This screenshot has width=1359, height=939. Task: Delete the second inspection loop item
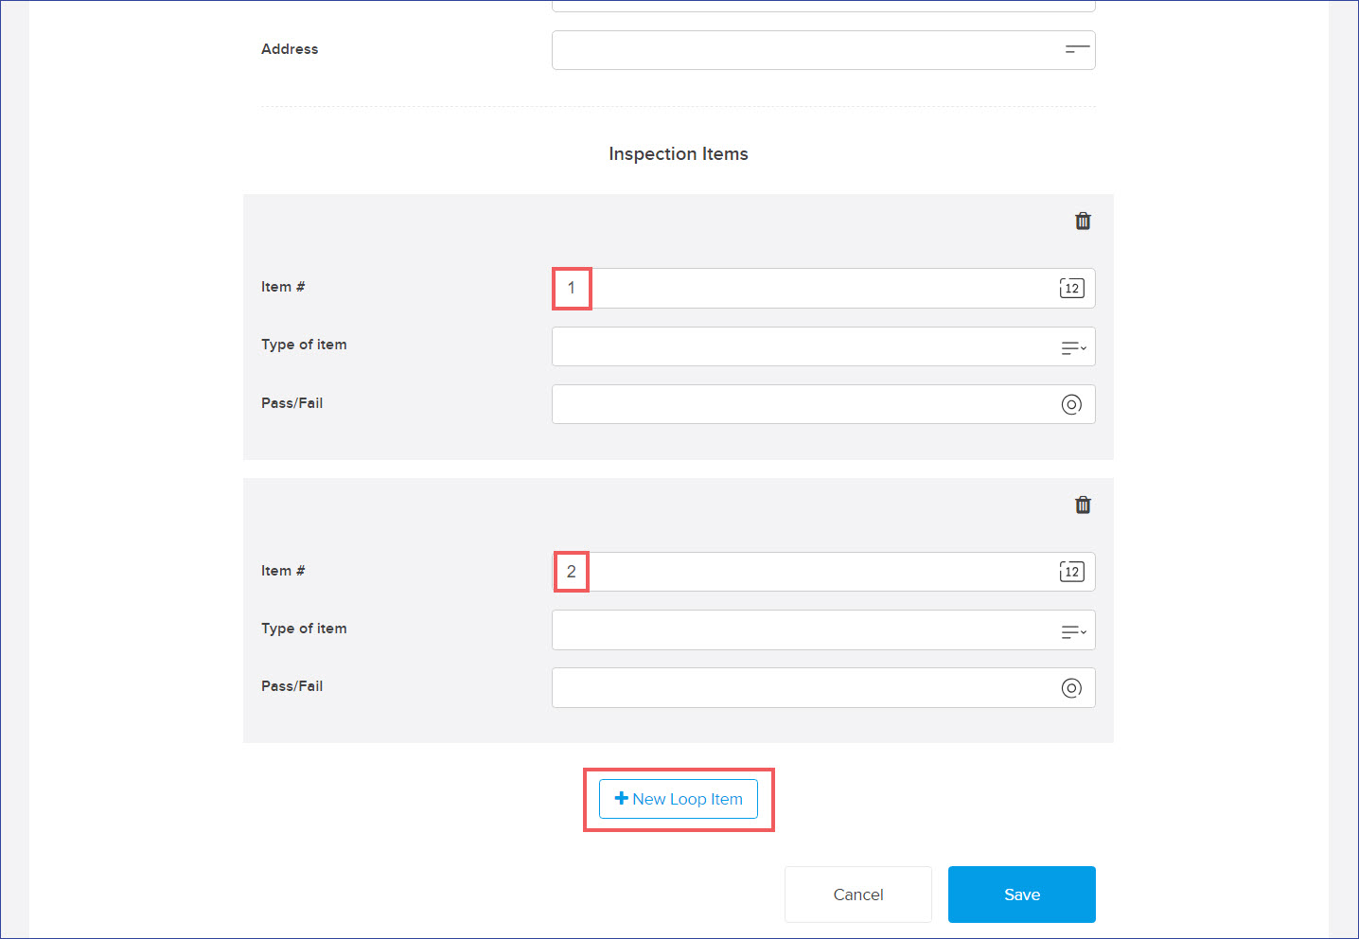click(1083, 505)
